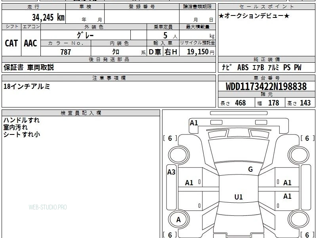Viewport: 317px width, 238px height.
Task: Click the color number 787
Action: pyautogui.click(x=65, y=52)
